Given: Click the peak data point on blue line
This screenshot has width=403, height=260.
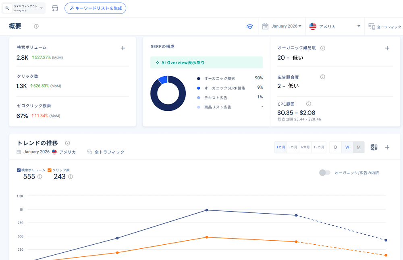Looking at the screenshot, I should click(x=207, y=210).
